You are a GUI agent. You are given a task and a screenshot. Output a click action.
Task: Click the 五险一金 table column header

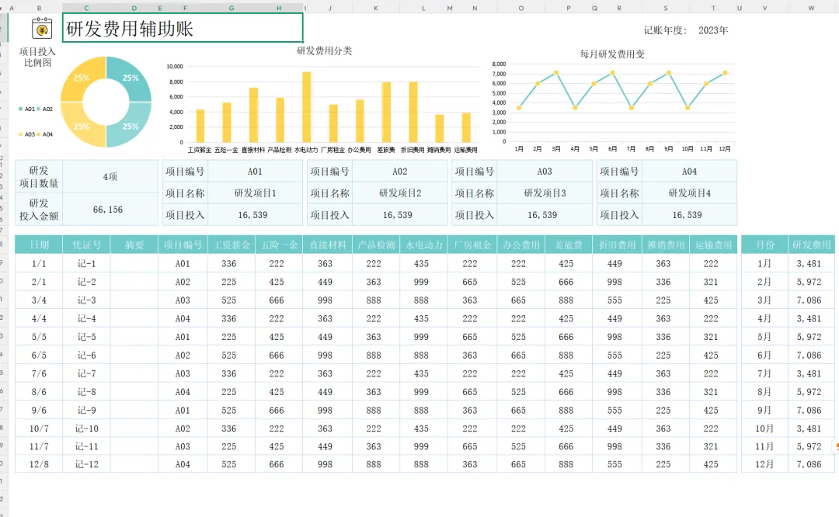pyautogui.click(x=280, y=245)
